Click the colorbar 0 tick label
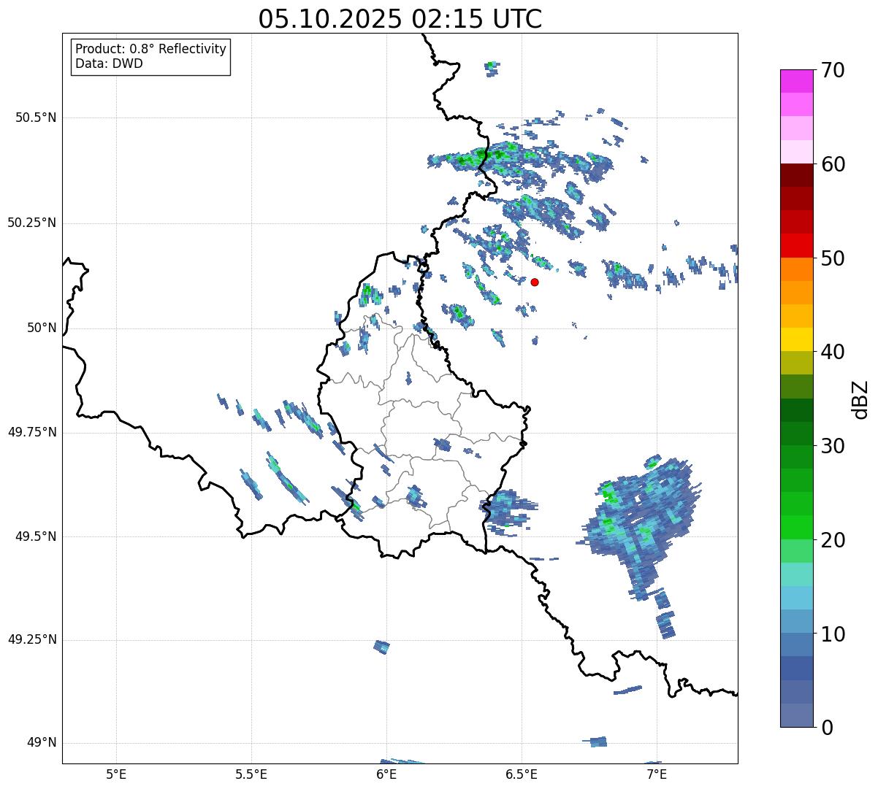The height and width of the screenshot is (789, 878). (827, 728)
